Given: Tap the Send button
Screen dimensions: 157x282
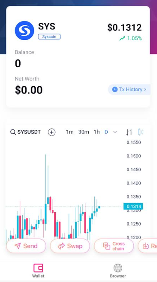Looking at the screenshot, I should point(26,246).
